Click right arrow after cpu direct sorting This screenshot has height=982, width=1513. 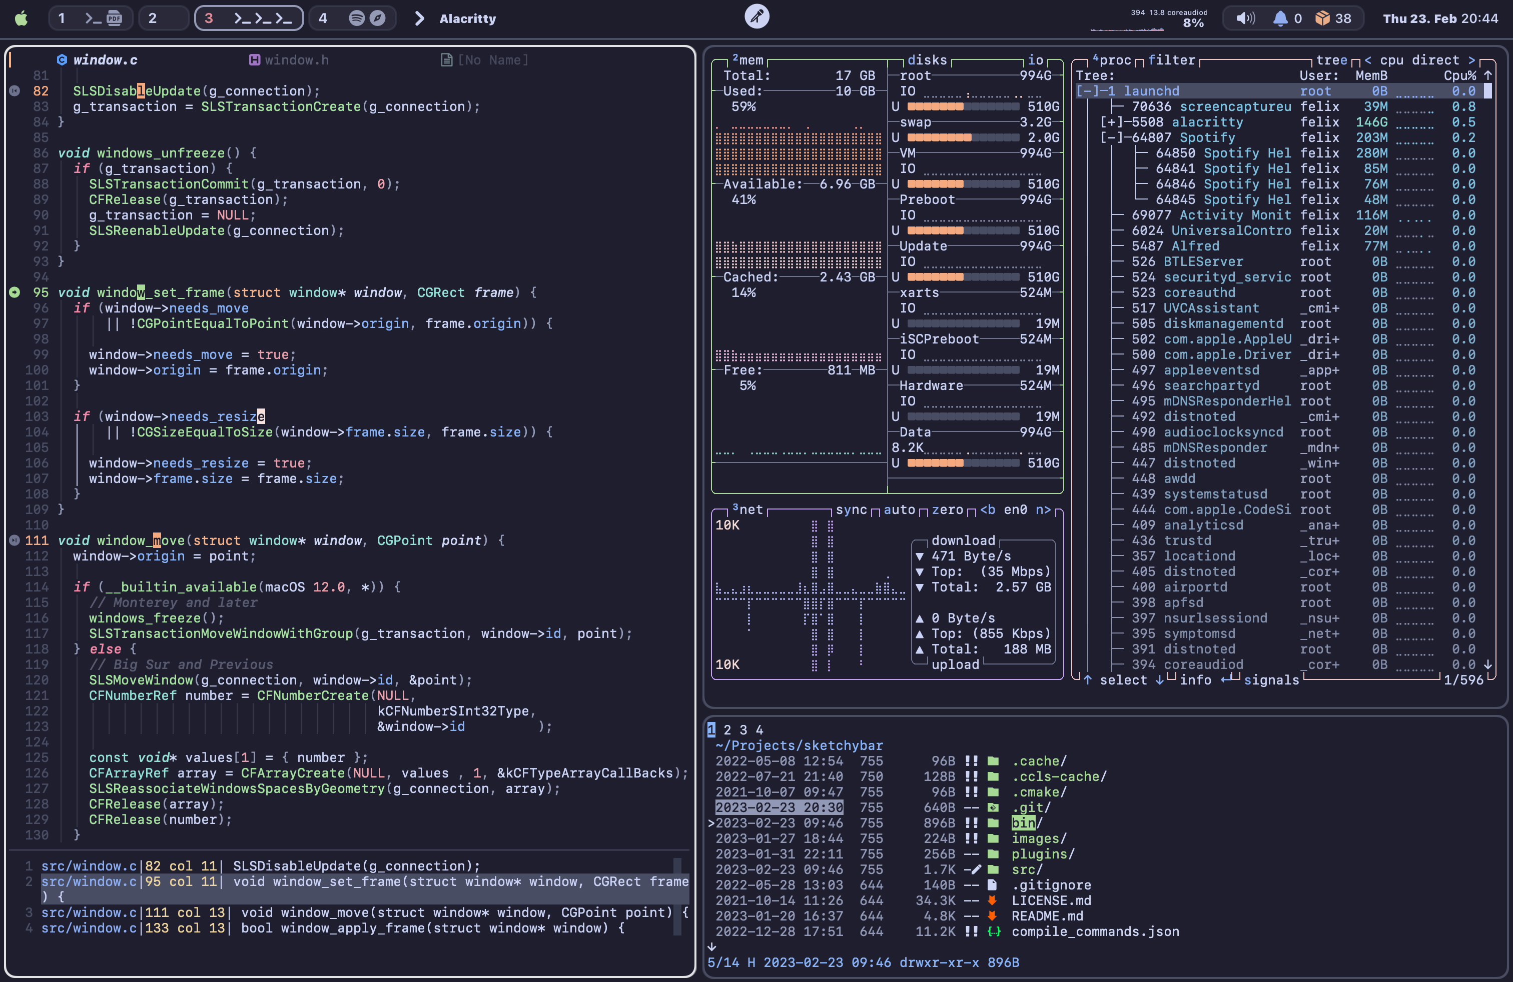tap(1471, 59)
